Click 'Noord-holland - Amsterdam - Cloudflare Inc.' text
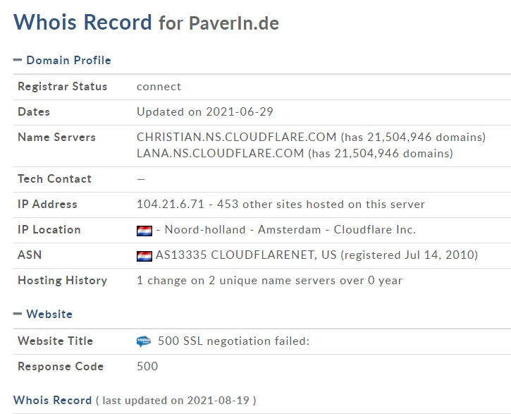 [x=290, y=229]
